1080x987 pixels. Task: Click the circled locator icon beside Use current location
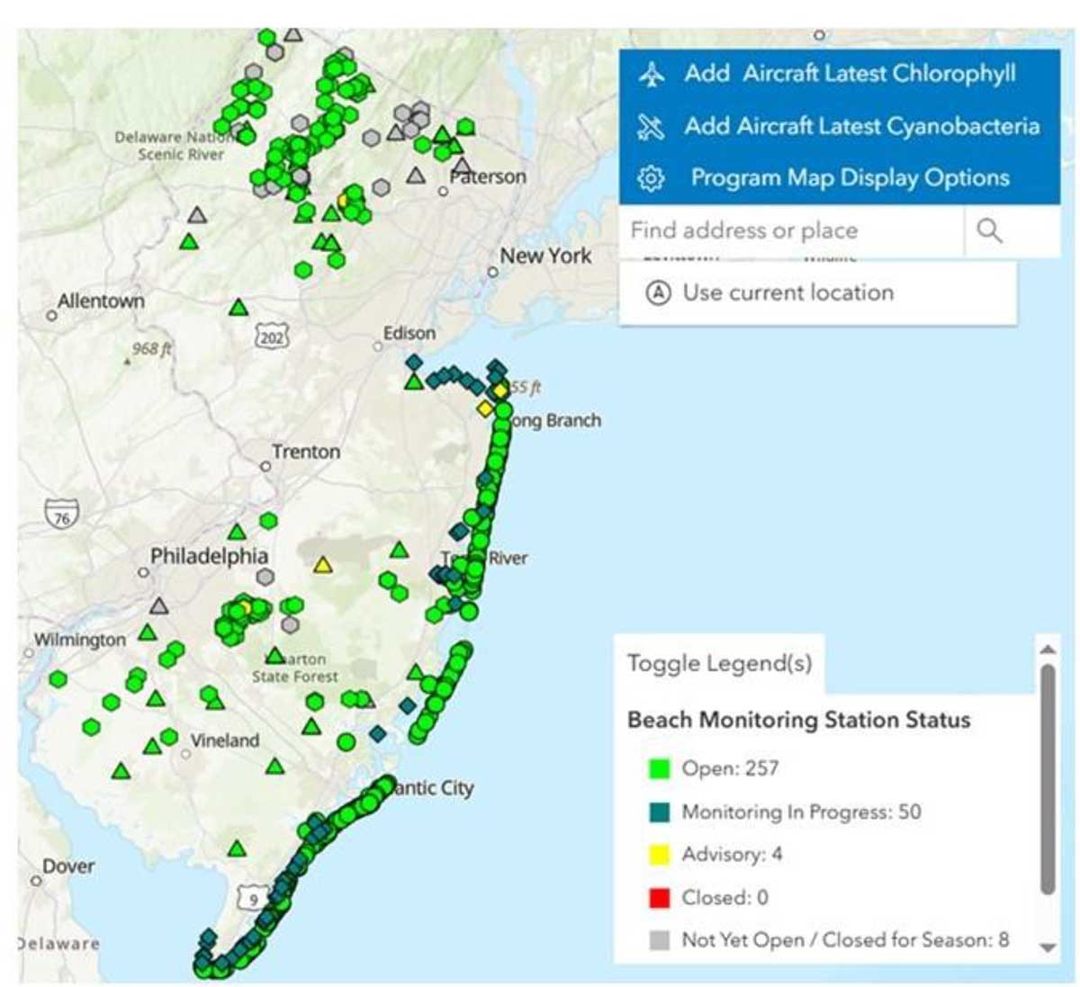tap(660, 293)
